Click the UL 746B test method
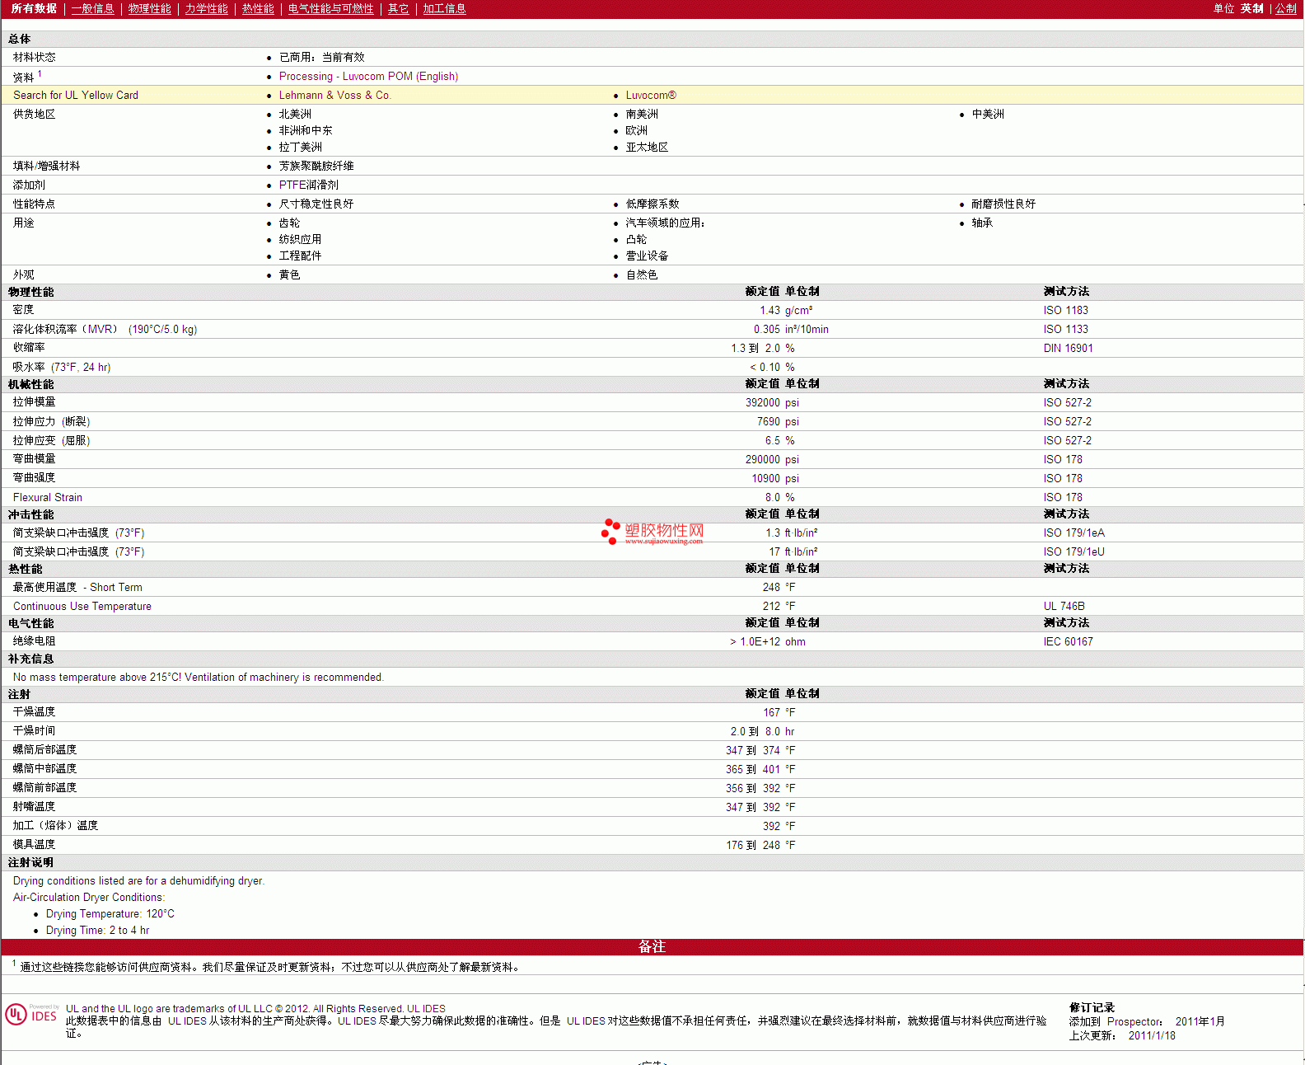 coord(1064,606)
